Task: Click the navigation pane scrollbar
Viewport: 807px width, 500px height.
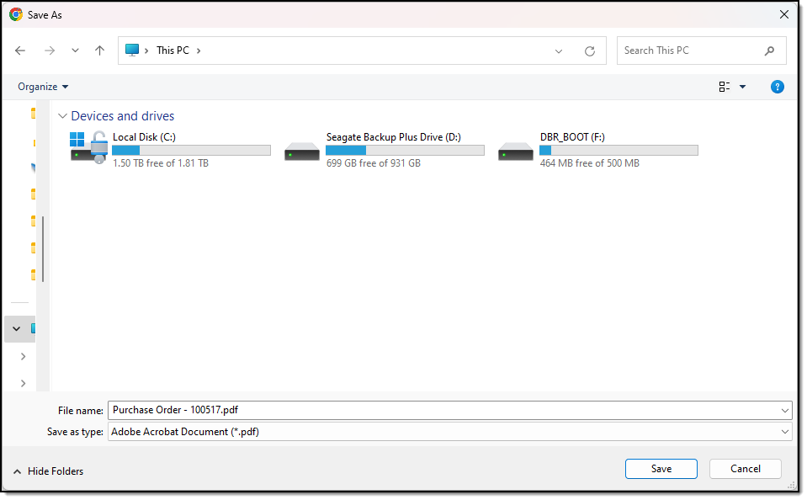Action: pos(43,248)
